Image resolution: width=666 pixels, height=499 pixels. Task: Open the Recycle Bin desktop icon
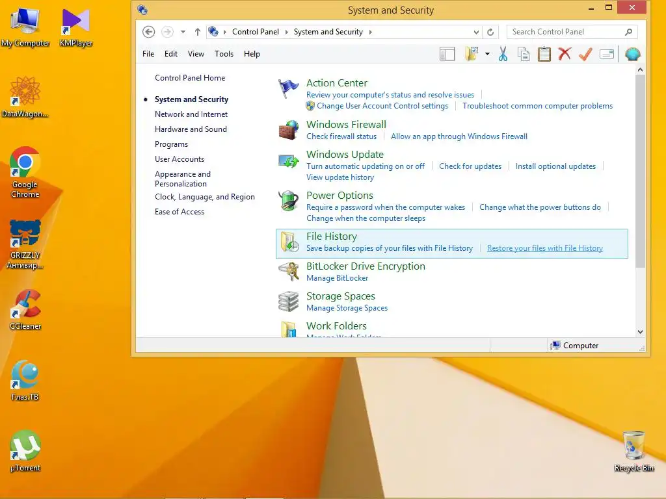tap(633, 451)
